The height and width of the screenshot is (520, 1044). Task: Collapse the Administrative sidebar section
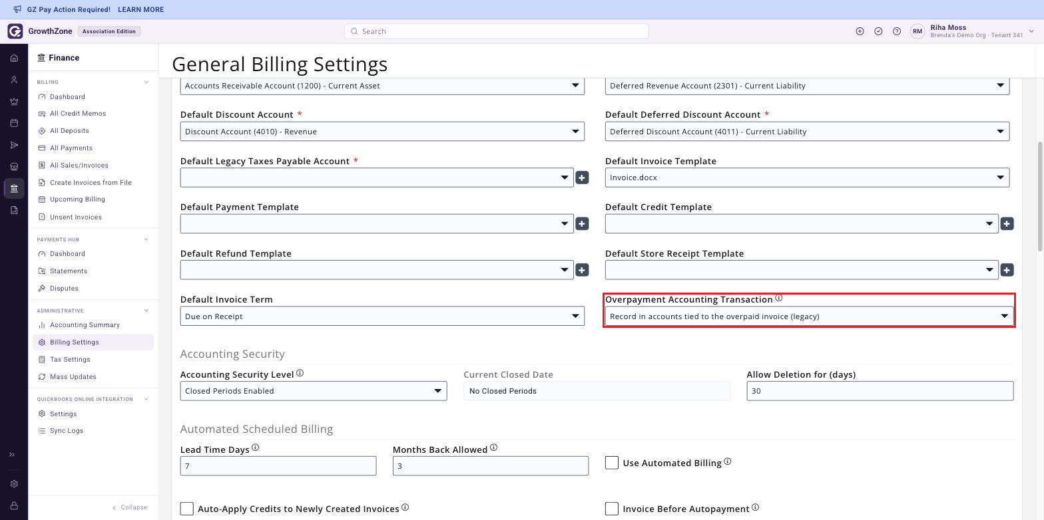point(146,311)
